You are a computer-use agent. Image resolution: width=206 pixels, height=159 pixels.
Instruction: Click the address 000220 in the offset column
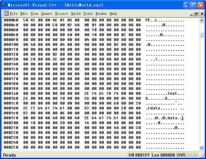(x=11, y=133)
